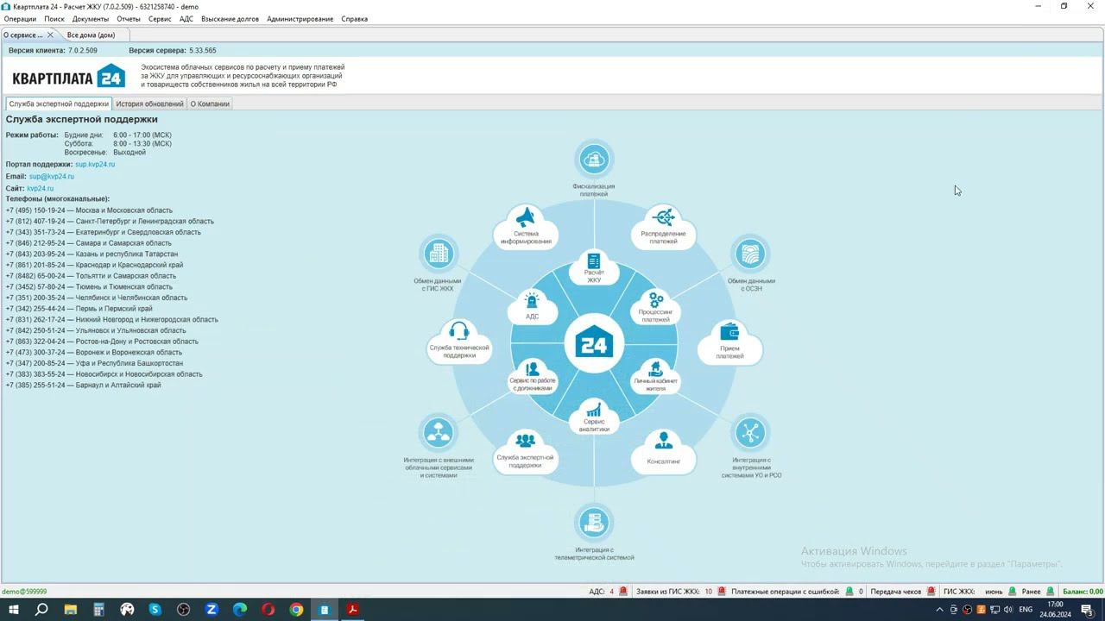
Task: Open the О Компании tab
Action: [x=210, y=103]
